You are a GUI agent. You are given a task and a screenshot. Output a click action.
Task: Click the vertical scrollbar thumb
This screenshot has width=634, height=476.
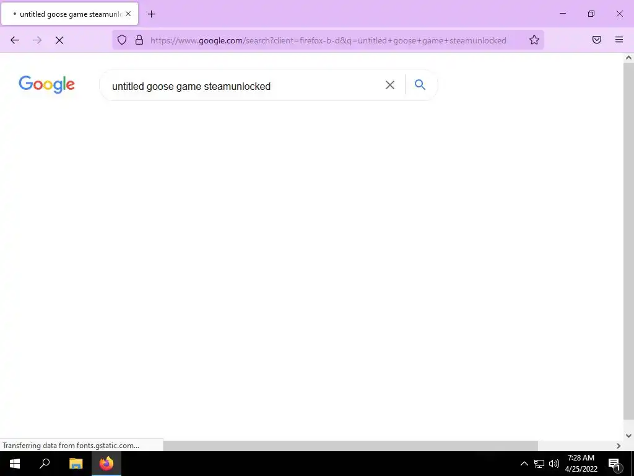click(x=628, y=241)
